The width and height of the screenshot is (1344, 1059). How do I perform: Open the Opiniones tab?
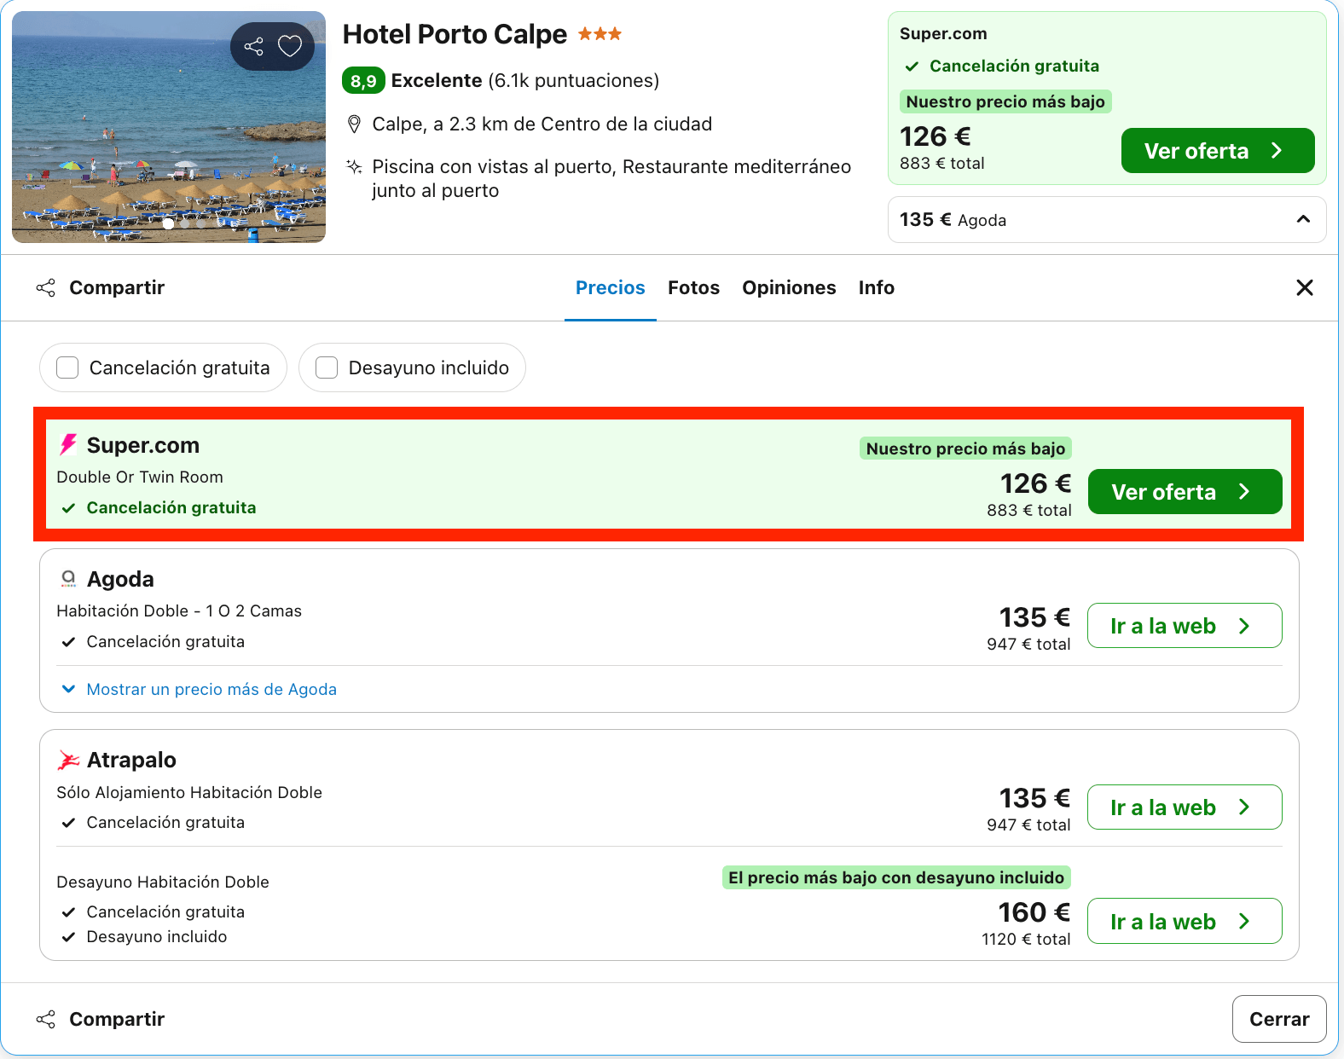[789, 288]
